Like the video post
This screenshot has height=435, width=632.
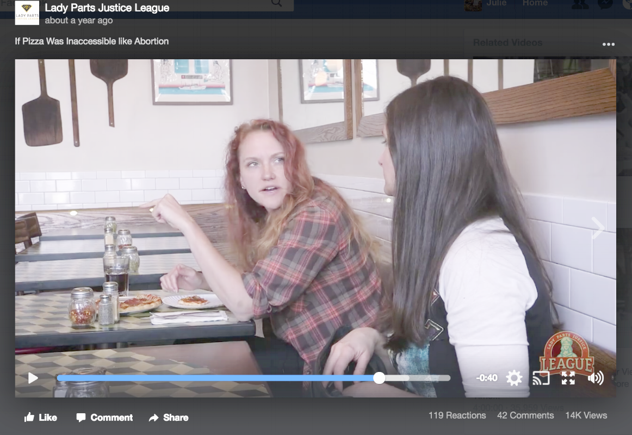[x=40, y=417]
